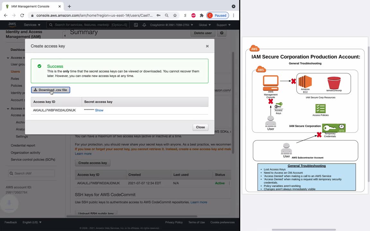Bookmark this page with the star

pos(175,15)
